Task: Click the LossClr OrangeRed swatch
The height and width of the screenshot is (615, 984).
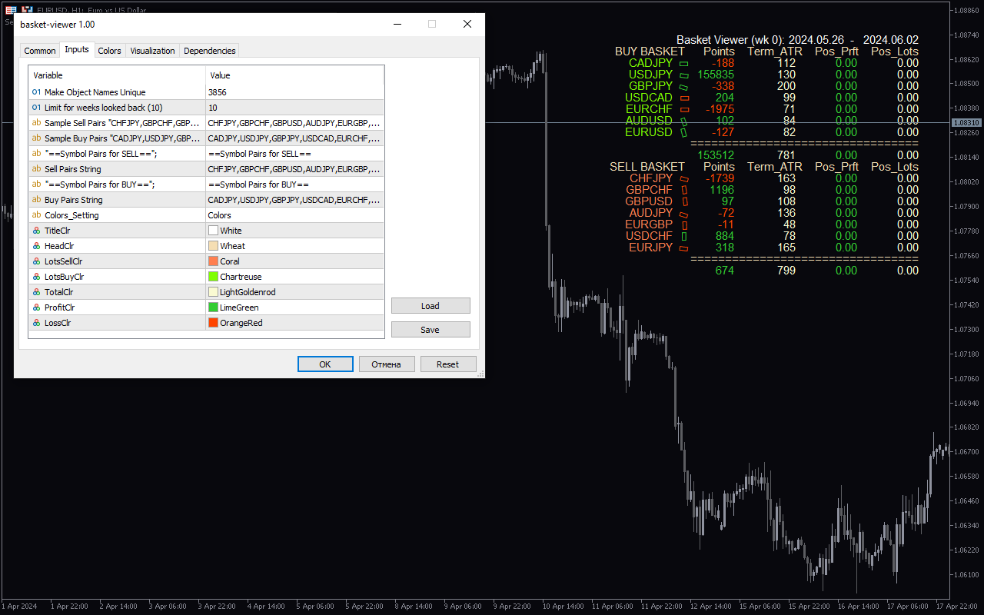Action: coord(213,323)
